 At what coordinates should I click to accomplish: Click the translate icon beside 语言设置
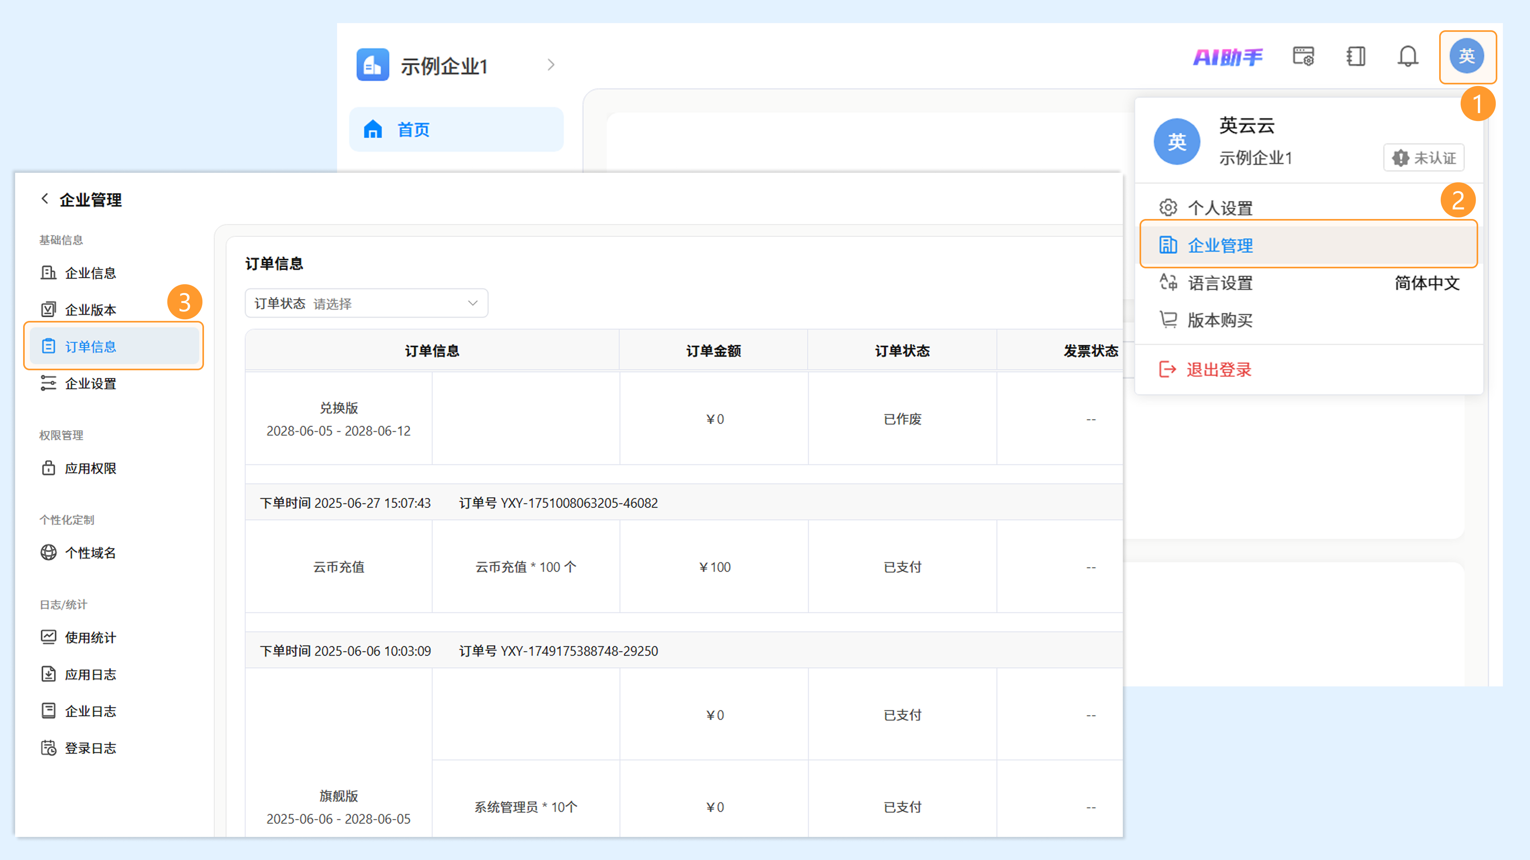point(1168,283)
